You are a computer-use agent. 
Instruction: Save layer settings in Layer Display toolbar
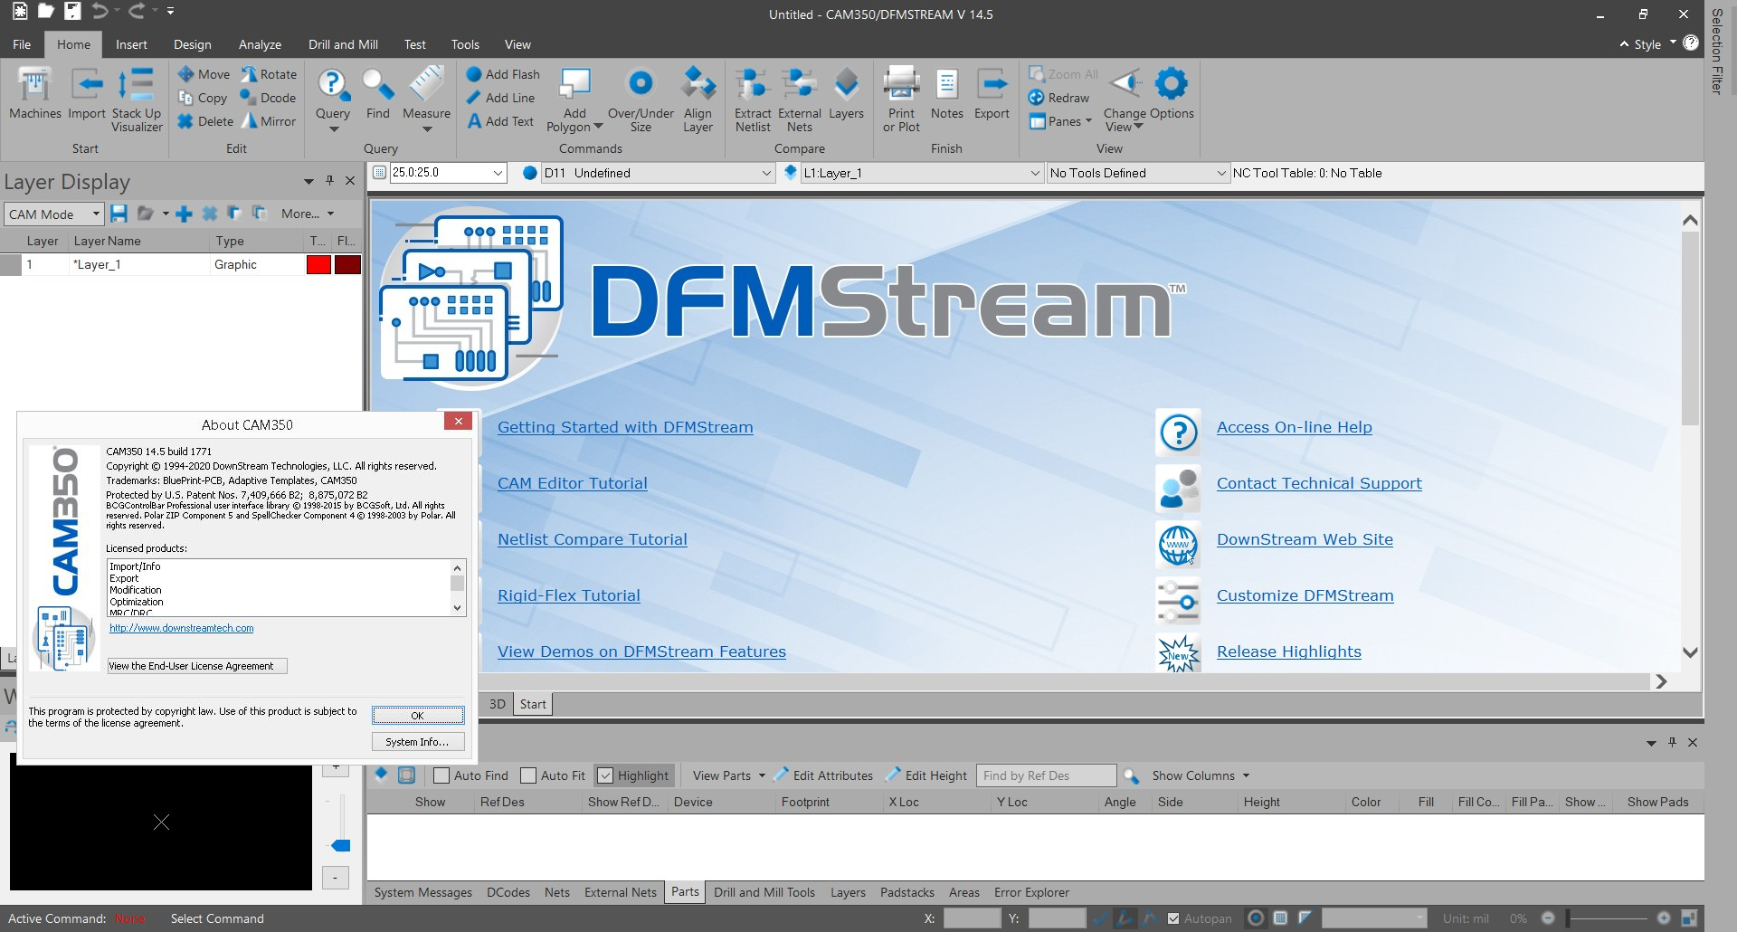coord(119,214)
